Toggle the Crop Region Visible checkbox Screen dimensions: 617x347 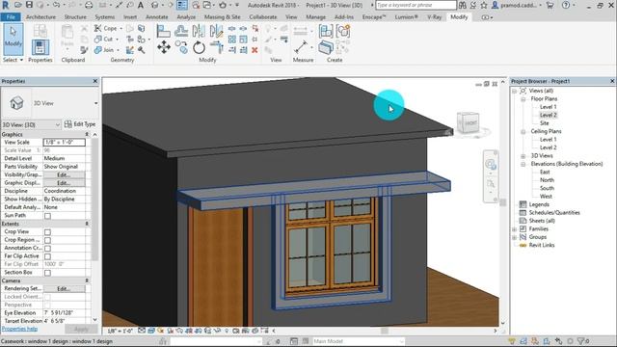tap(47, 240)
